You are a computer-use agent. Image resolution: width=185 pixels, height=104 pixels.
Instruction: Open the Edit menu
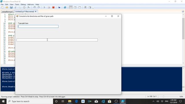(x=7, y=5)
